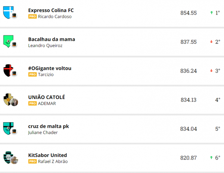Click score 854.55 of first team
This screenshot has height=173, width=224.
pyautogui.click(x=188, y=13)
